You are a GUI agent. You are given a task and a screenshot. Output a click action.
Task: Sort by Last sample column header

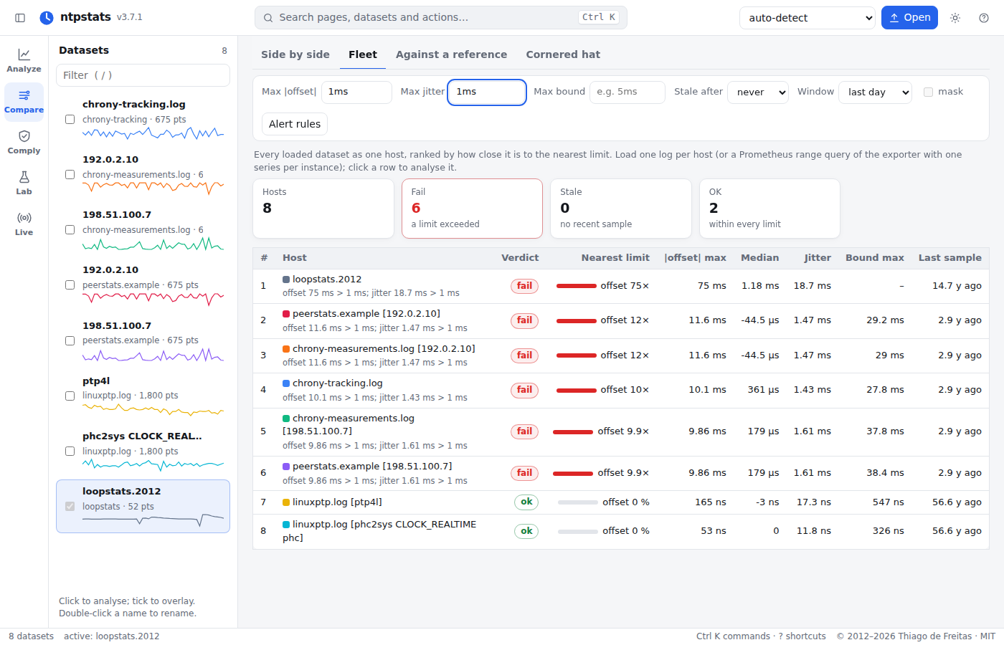[x=949, y=258]
